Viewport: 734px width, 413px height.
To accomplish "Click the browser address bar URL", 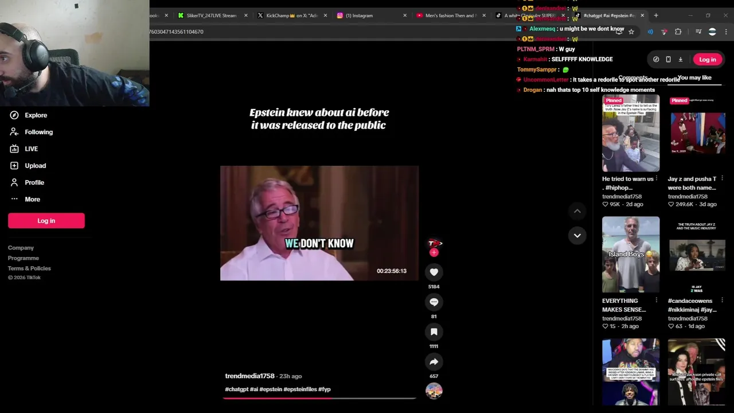I will pyautogui.click(x=175, y=32).
